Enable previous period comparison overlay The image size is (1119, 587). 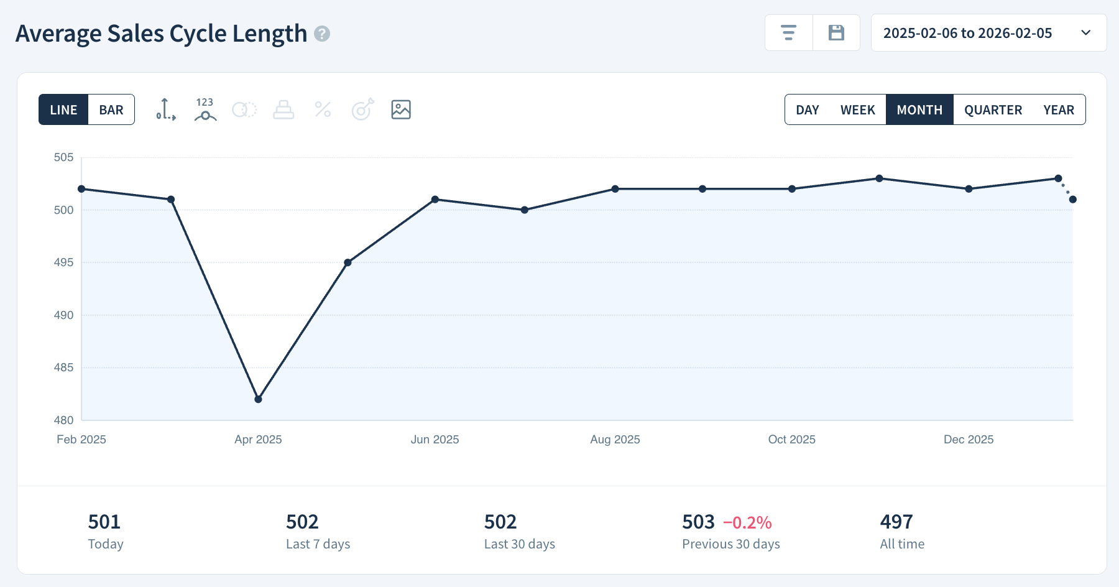click(x=244, y=109)
